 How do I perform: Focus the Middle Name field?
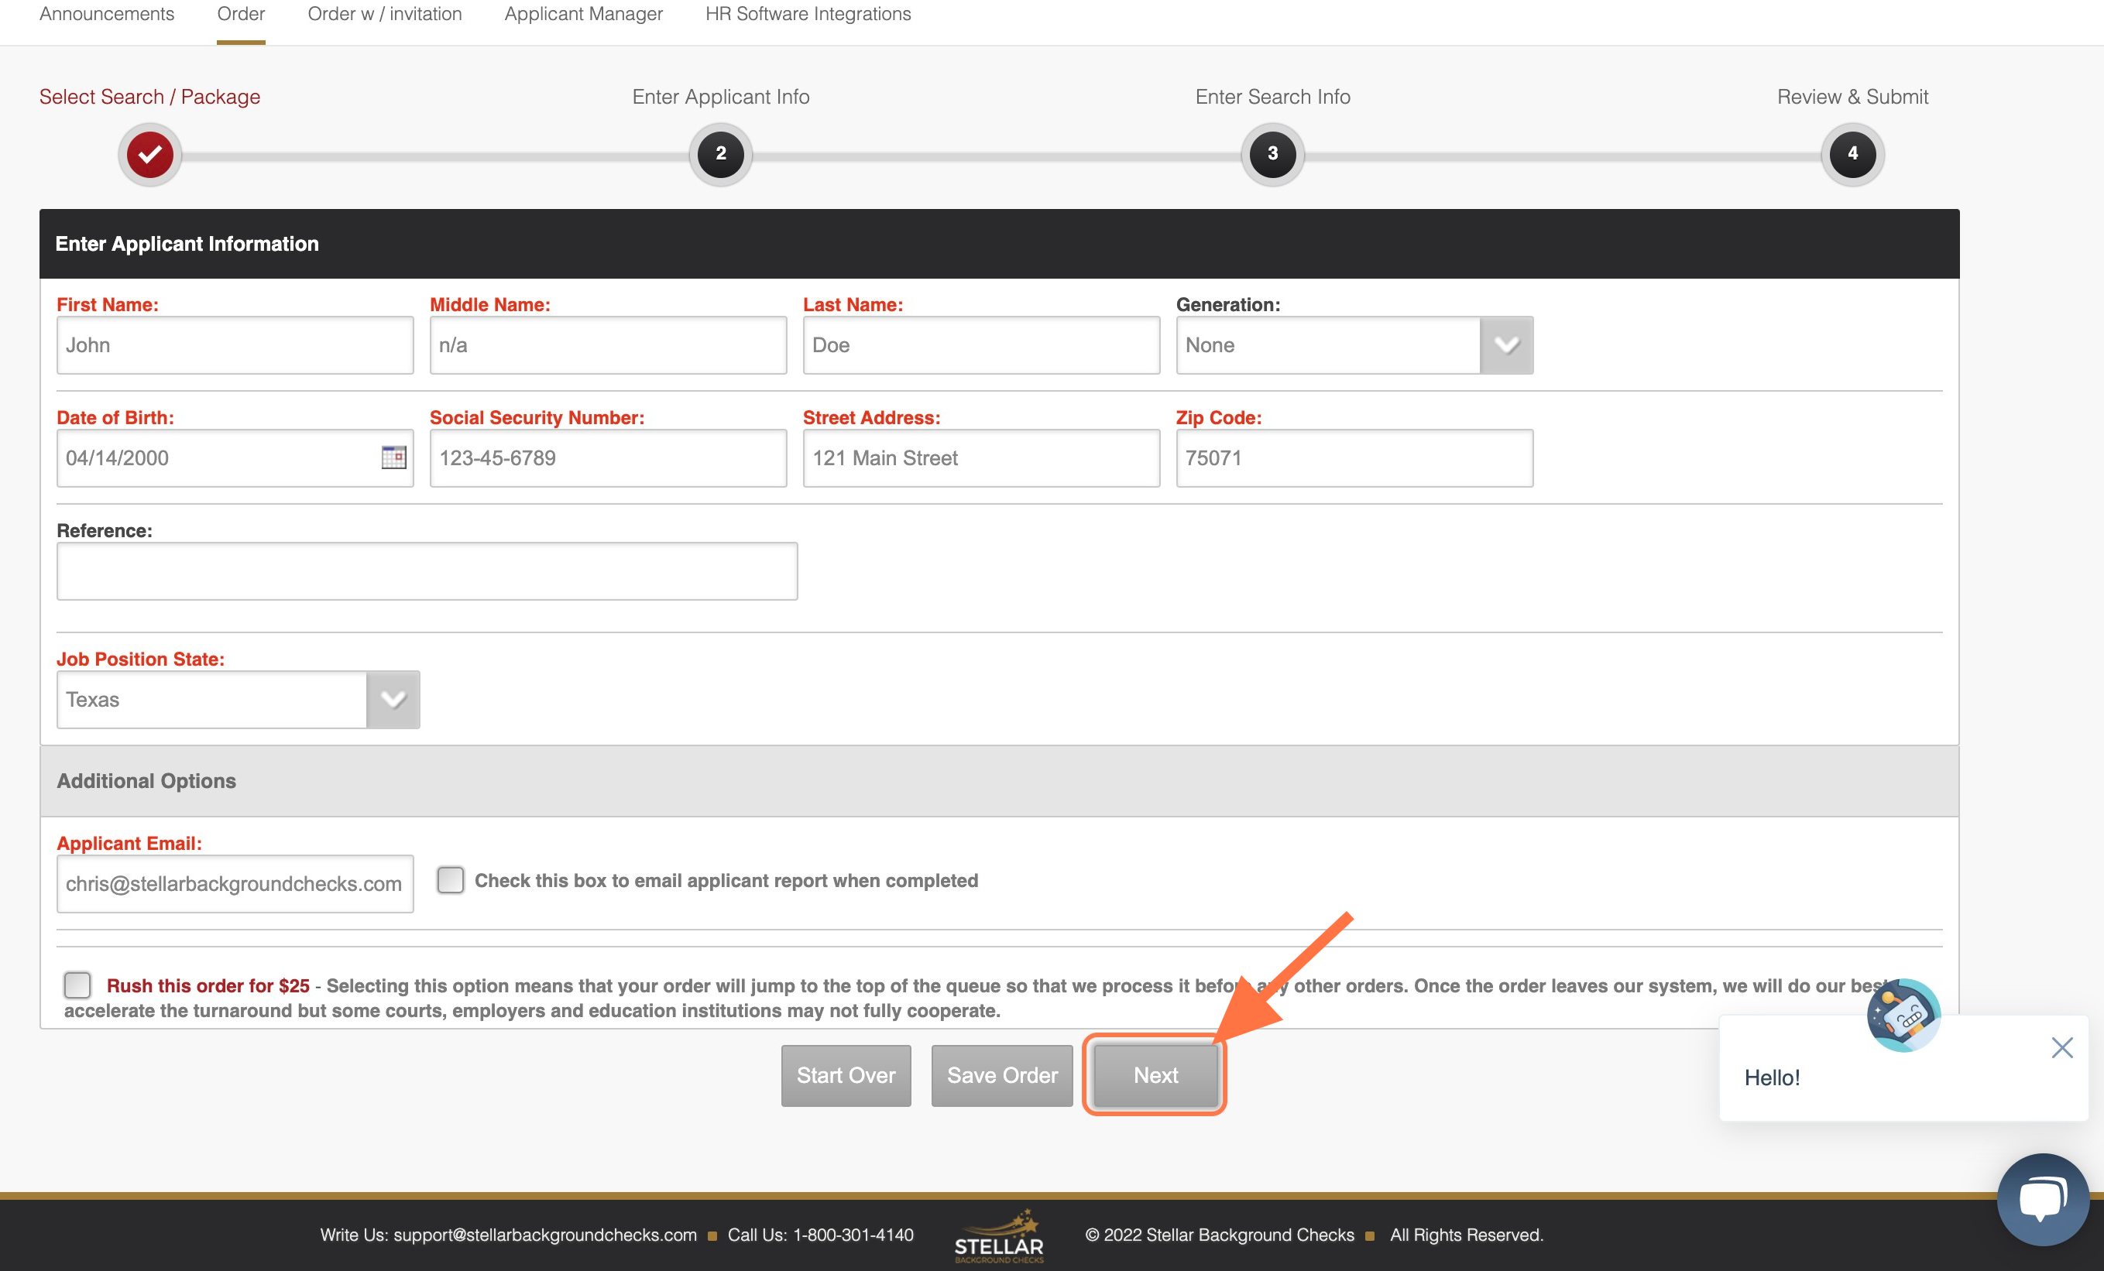click(608, 345)
